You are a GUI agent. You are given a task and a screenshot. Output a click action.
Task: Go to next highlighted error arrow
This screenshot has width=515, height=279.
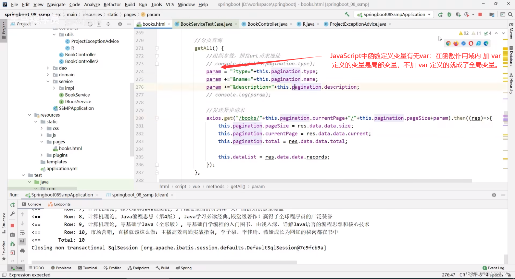[503, 33]
